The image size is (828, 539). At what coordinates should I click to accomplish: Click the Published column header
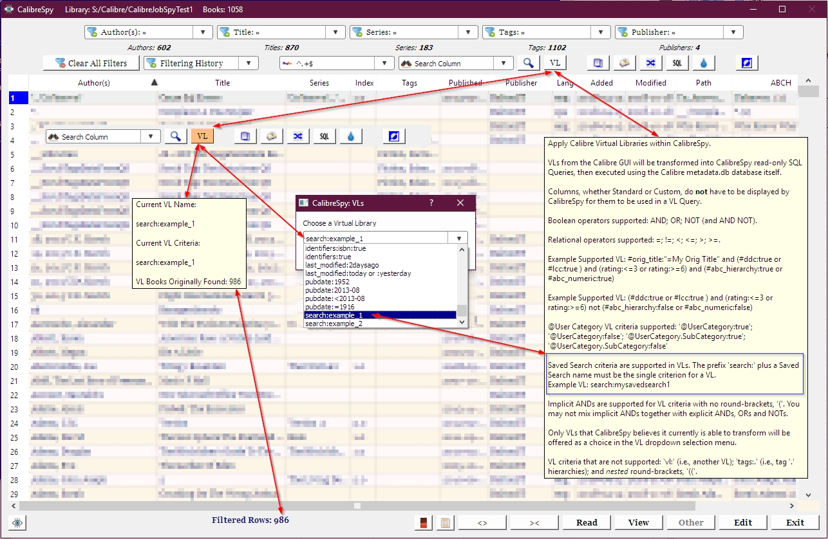(x=465, y=83)
